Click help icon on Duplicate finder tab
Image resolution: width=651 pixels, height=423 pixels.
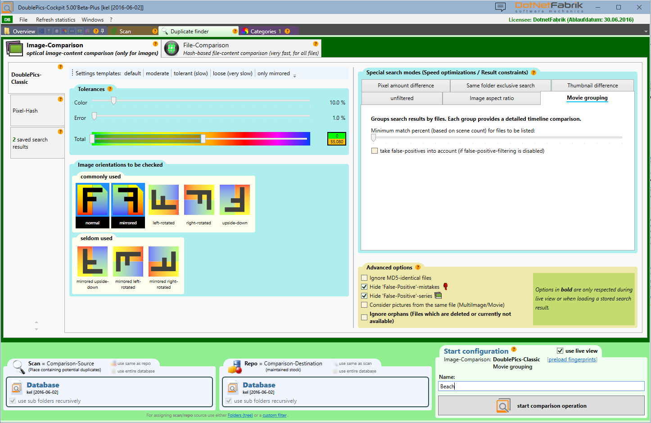pyautogui.click(x=235, y=31)
